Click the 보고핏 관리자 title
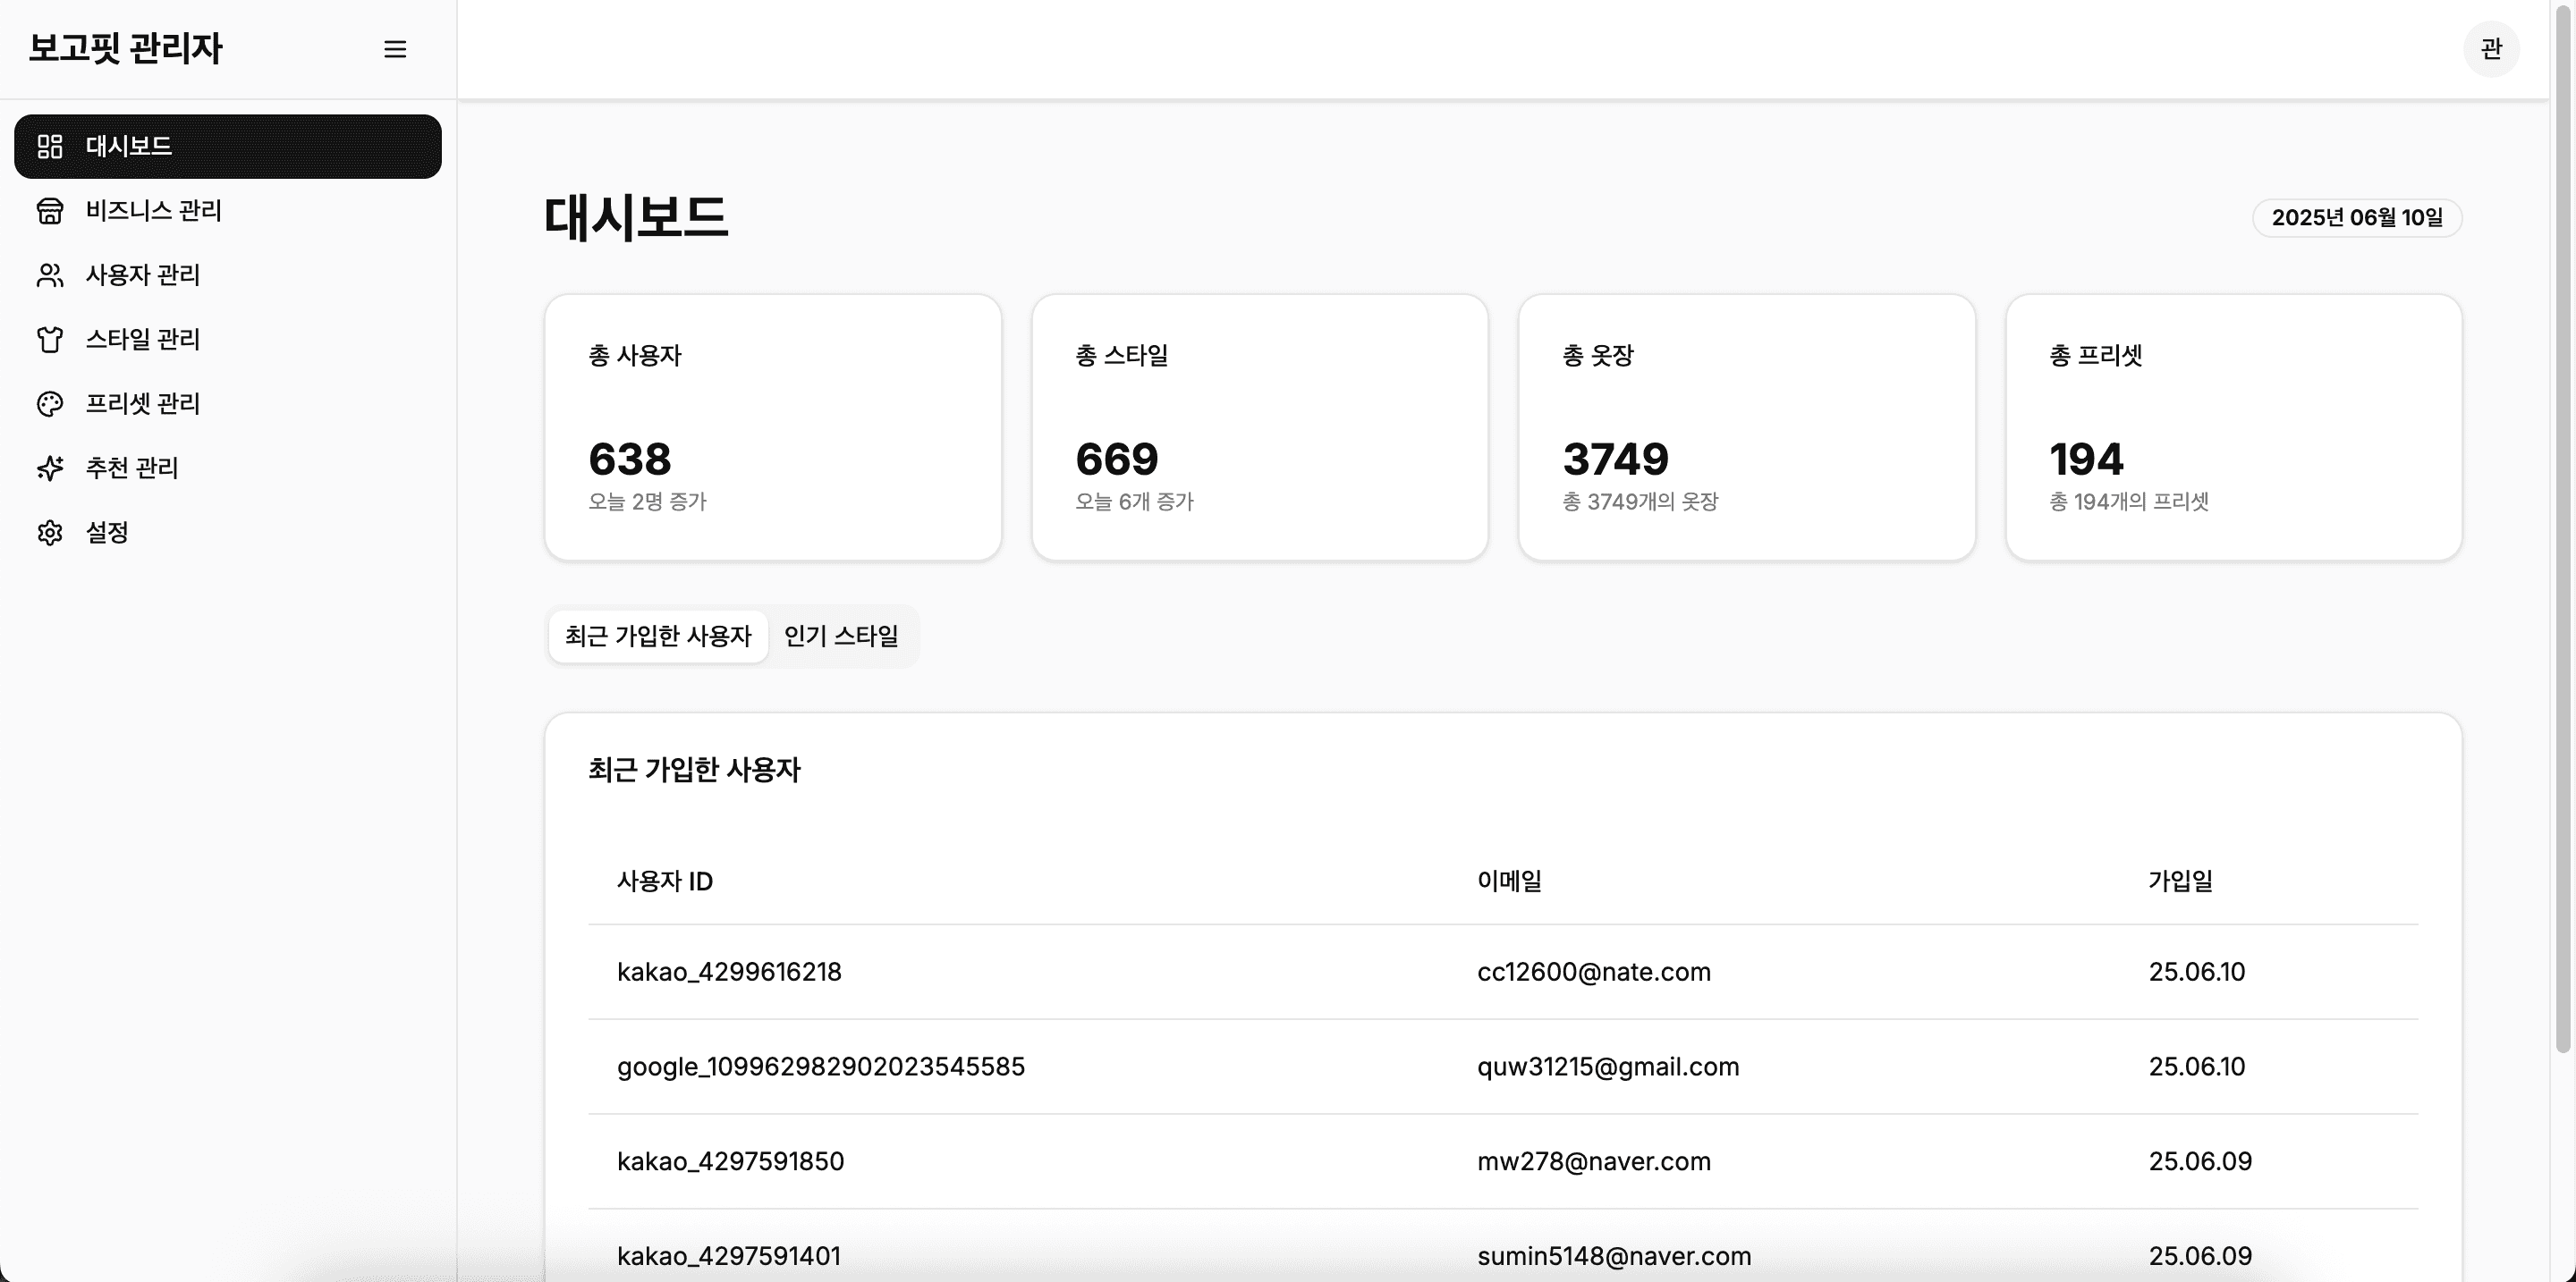Screen dimensions: 2576x1282 pos(126,48)
